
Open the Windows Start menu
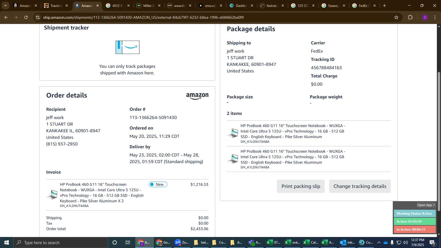7,242
